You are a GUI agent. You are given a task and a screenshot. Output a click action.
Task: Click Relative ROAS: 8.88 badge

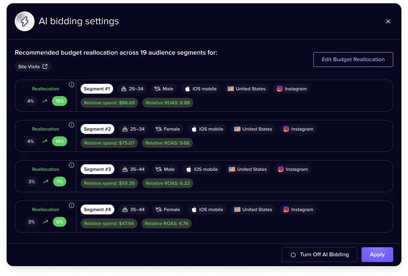[167, 103]
